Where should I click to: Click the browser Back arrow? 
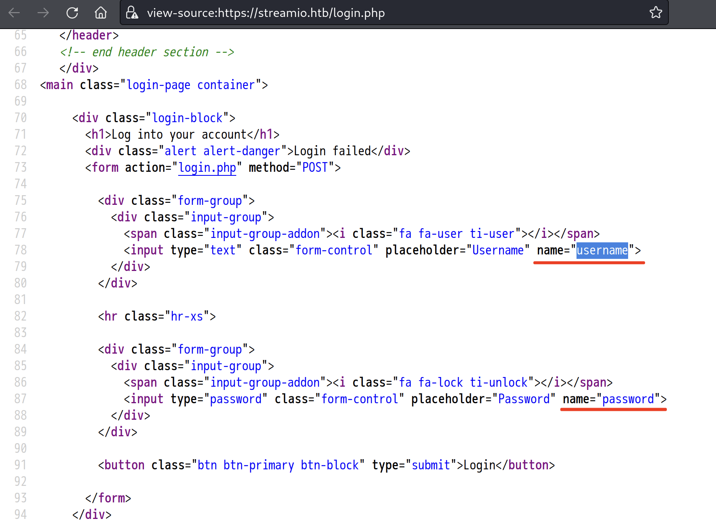14,13
